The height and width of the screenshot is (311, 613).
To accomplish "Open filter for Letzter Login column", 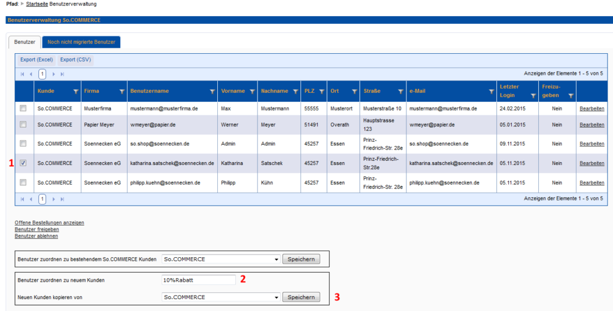I will [533, 96].
